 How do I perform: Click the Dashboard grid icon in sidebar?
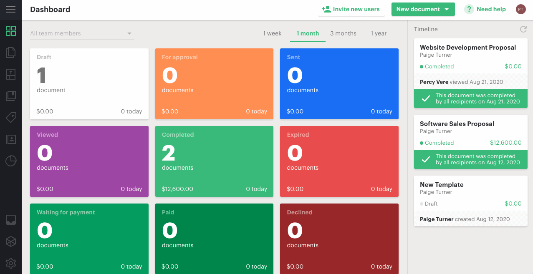(x=11, y=31)
